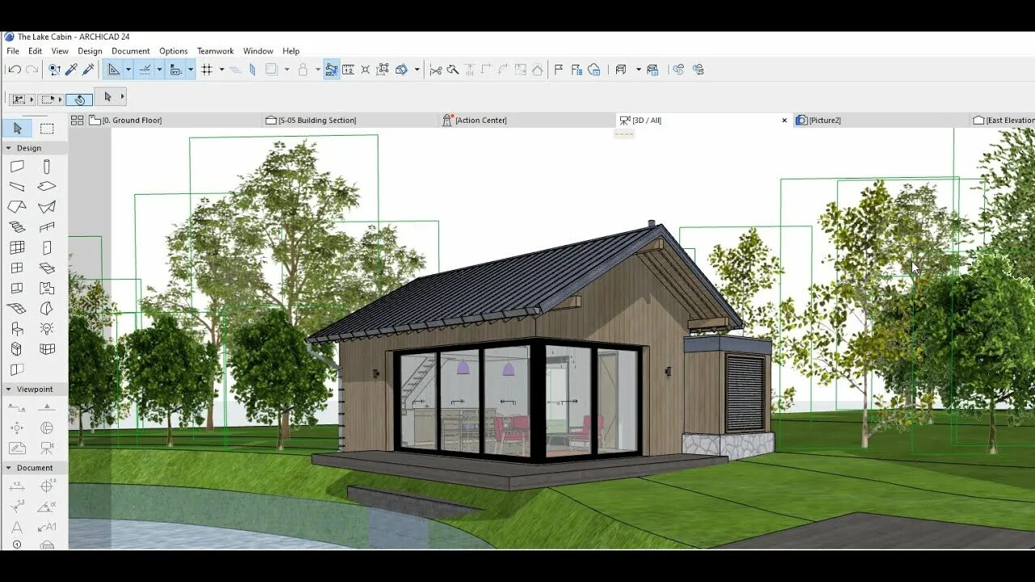This screenshot has width=1035, height=582.
Task: Switch to the Action Center tab
Action: coord(526,120)
